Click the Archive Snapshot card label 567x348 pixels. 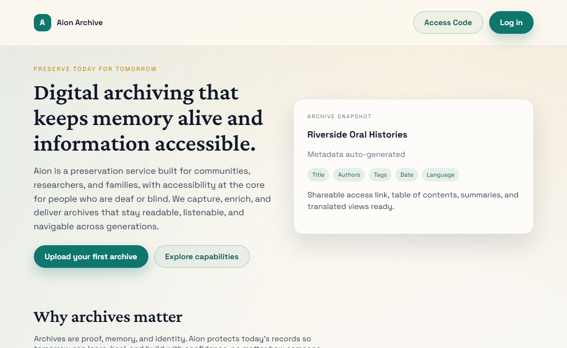339,117
